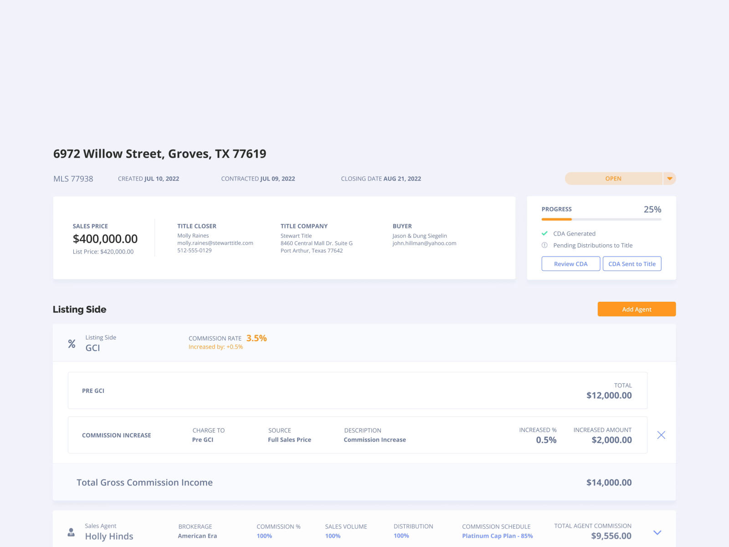Click the Listing Side section heading

[79, 310]
